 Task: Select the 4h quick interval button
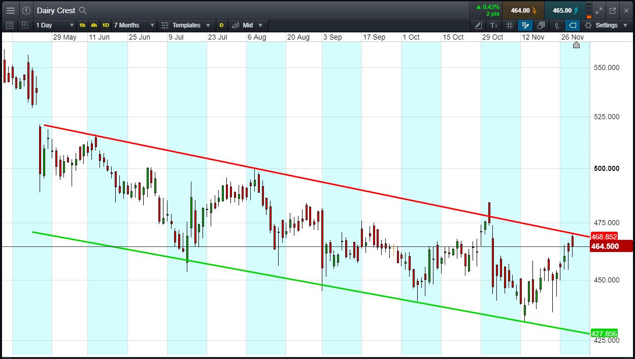[94, 25]
